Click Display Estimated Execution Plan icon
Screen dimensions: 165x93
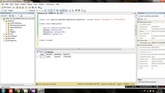45,10
